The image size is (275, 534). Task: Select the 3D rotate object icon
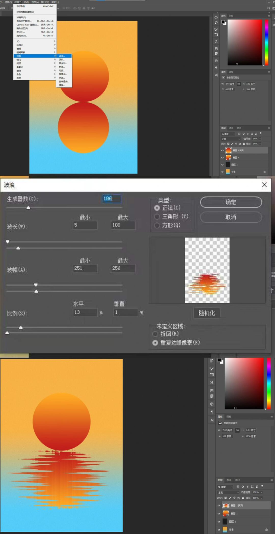(75, 8)
